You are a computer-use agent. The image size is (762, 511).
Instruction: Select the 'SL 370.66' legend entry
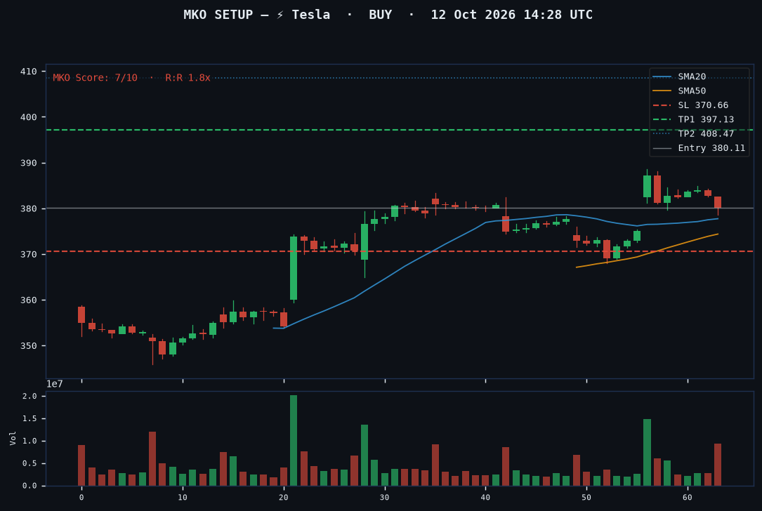pyautogui.click(x=690, y=105)
